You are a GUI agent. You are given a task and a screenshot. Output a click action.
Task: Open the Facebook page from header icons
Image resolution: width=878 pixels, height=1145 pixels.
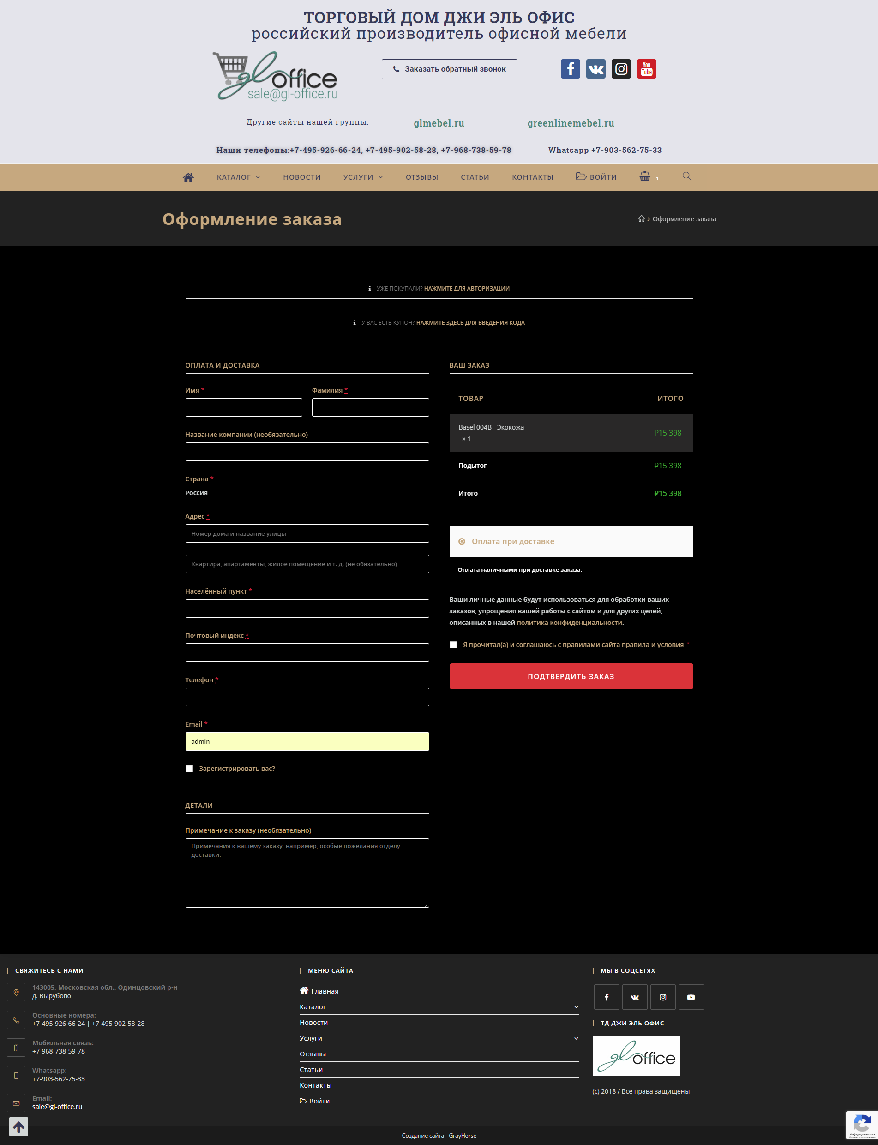pos(570,69)
